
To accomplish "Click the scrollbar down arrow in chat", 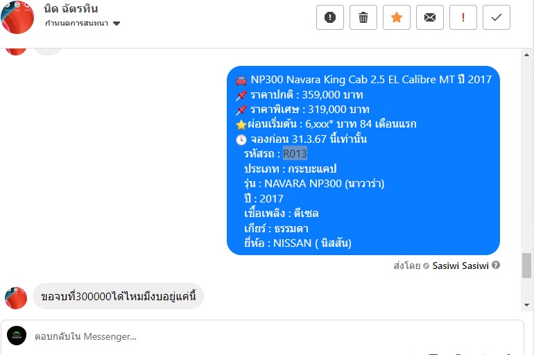I will coord(526,305).
